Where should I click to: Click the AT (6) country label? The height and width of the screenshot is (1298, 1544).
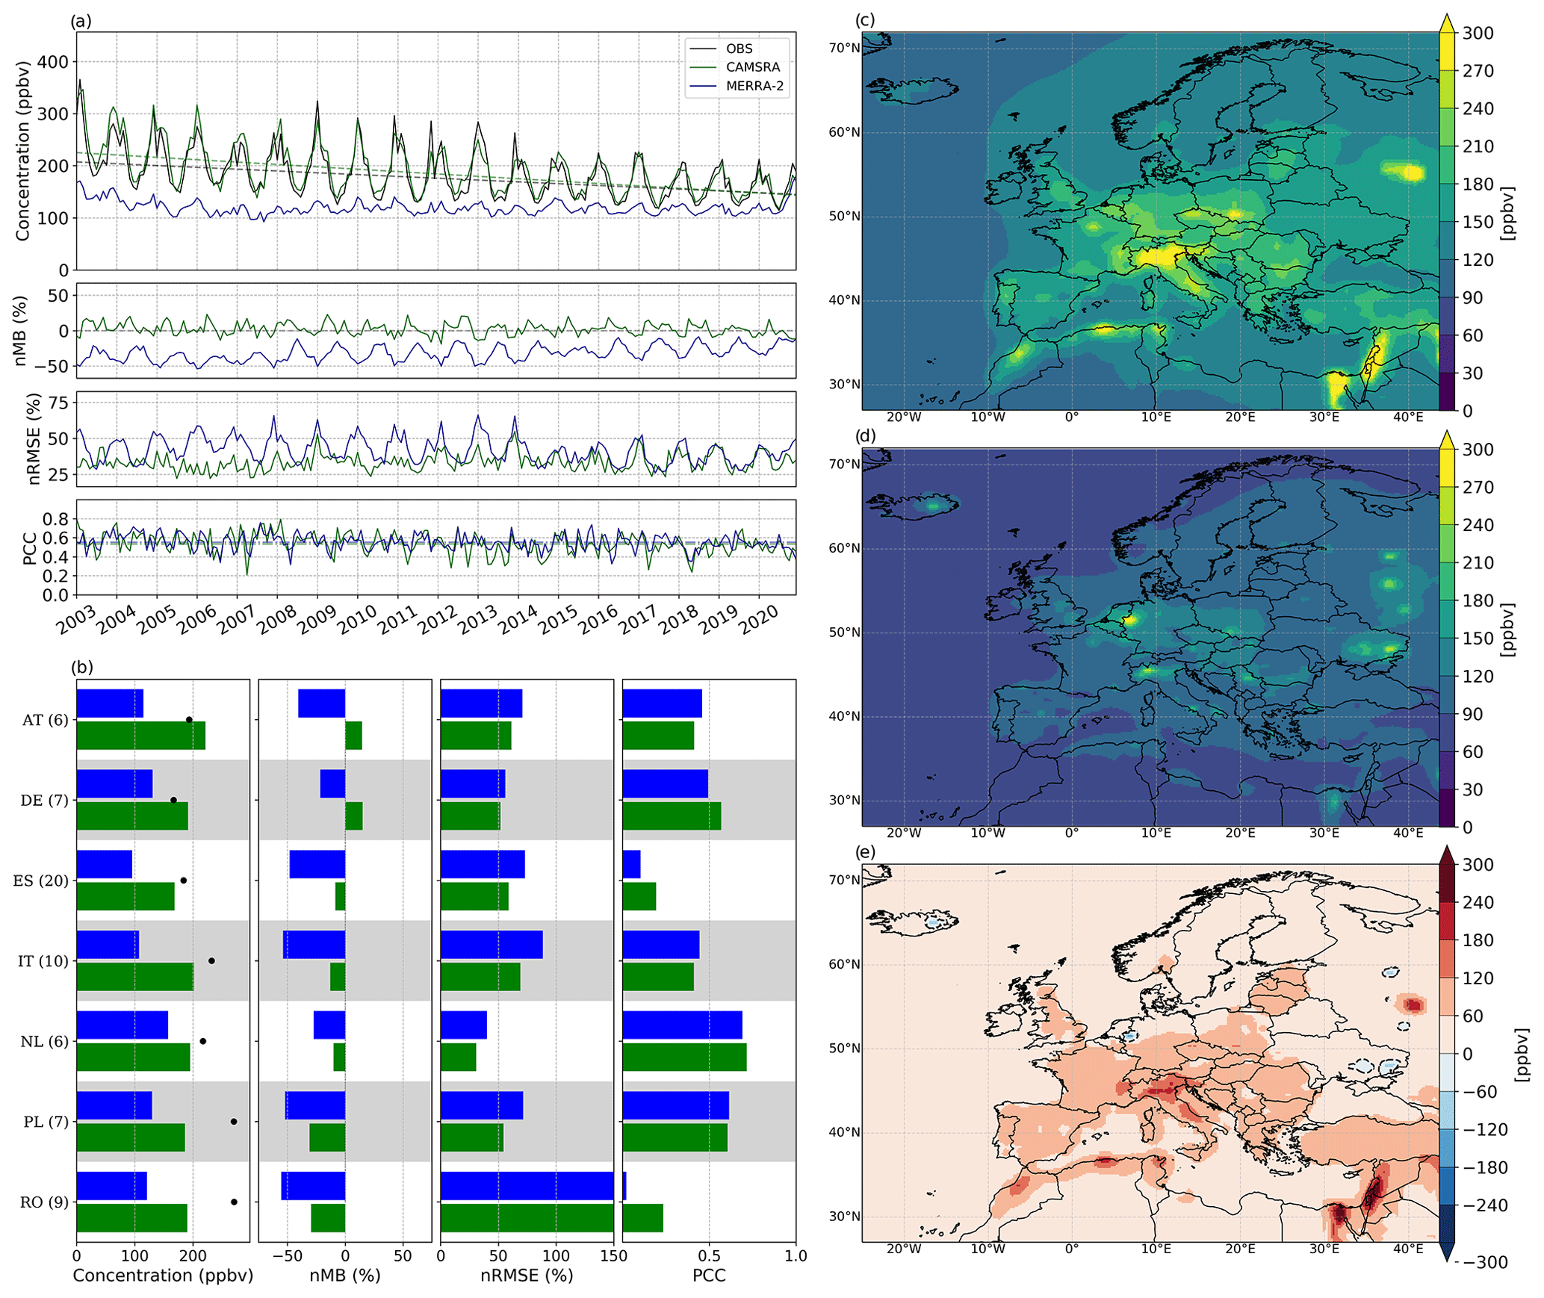pos(45,720)
